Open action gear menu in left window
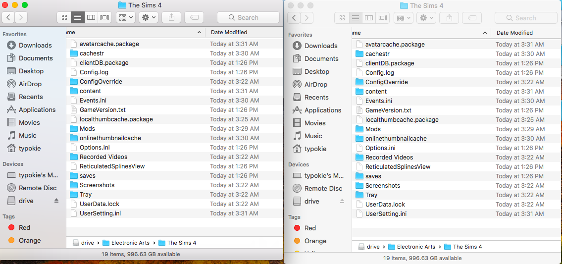This screenshot has height=264, width=562. (x=149, y=17)
